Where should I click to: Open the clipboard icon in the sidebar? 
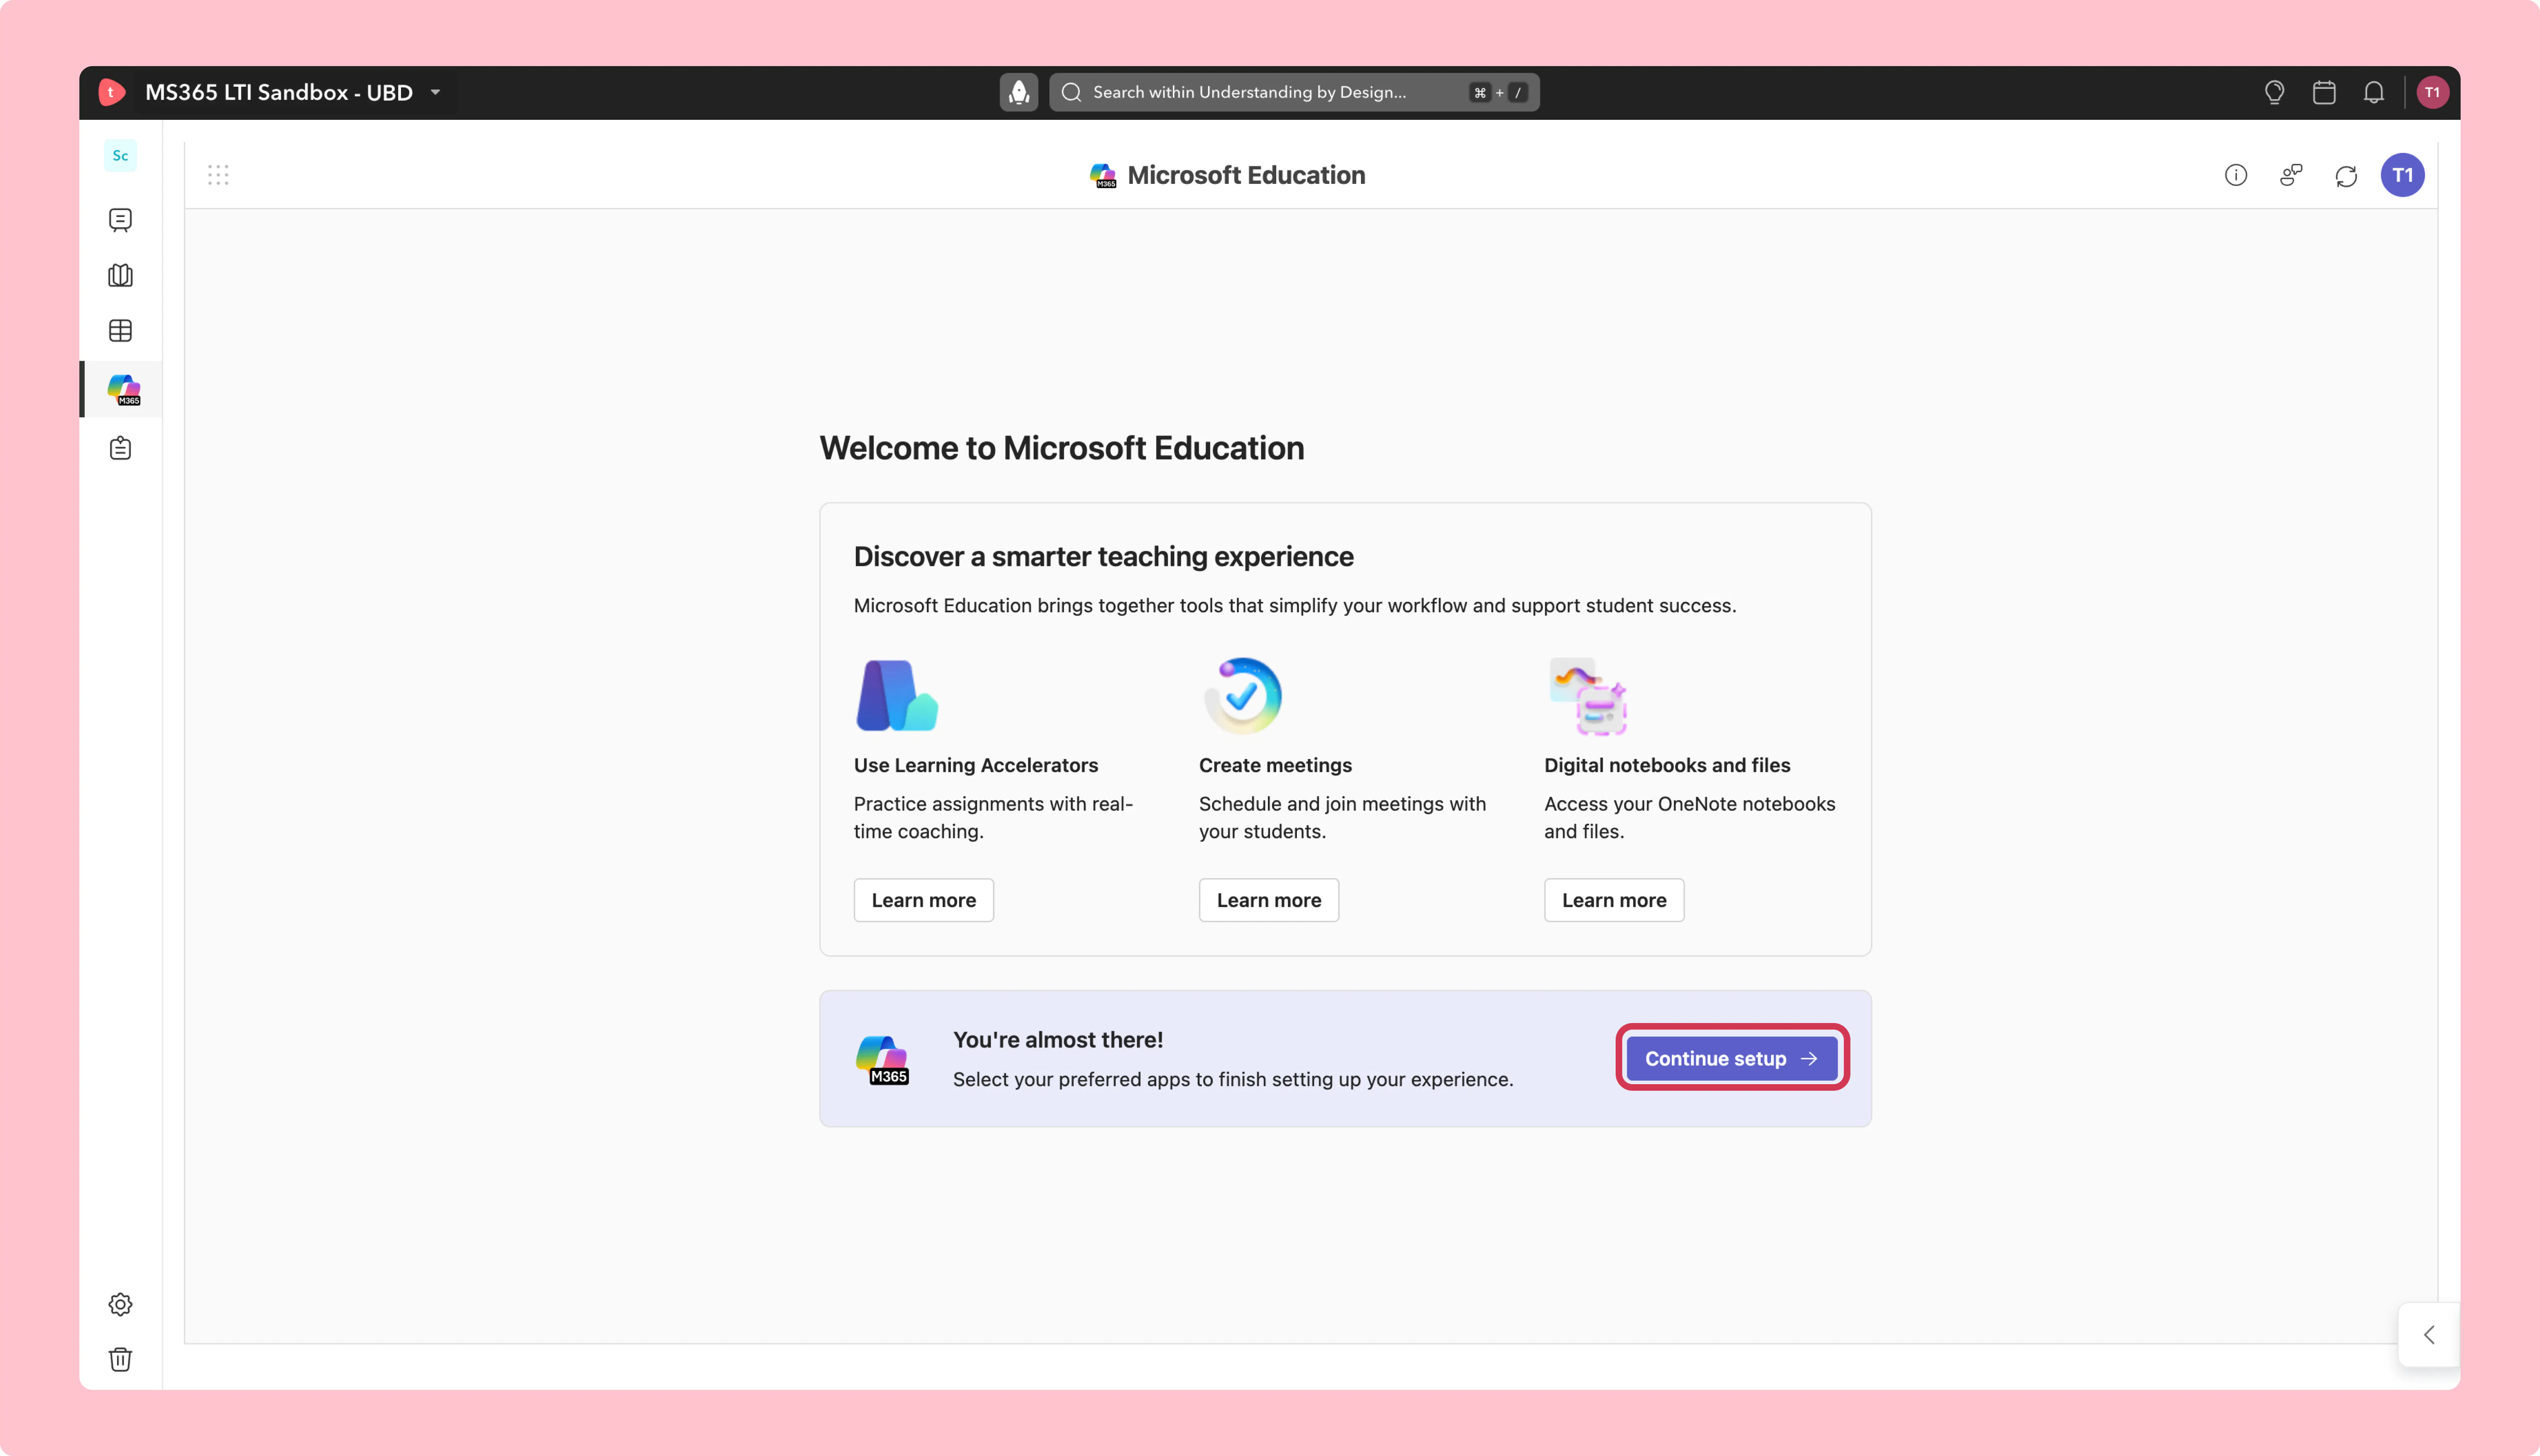tap(120, 448)
